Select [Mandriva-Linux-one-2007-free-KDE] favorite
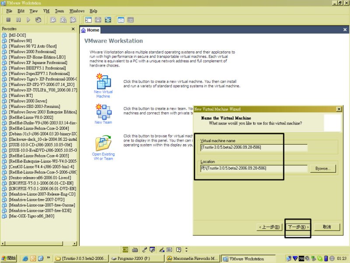The width and height of the screenshot is (350, 263). (x=40, y=211)
